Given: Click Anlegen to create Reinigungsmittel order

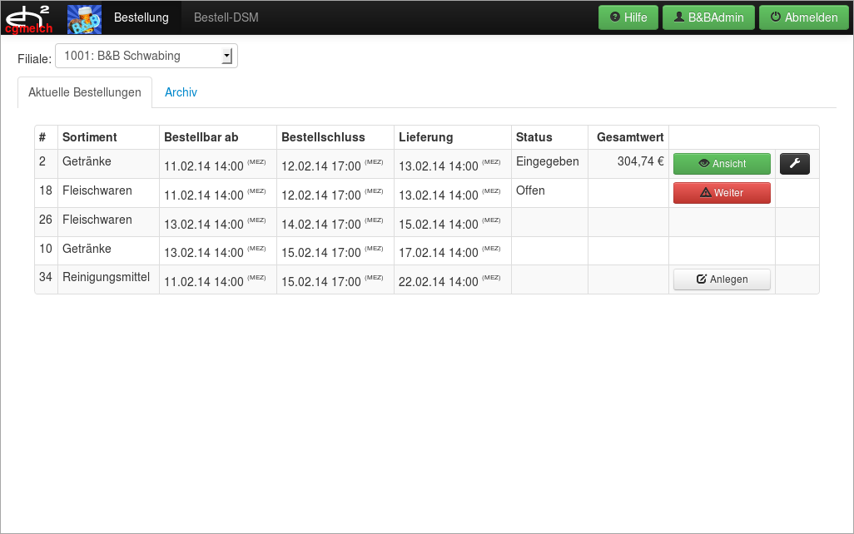Looking at the screenshot, I should (721, 279).
